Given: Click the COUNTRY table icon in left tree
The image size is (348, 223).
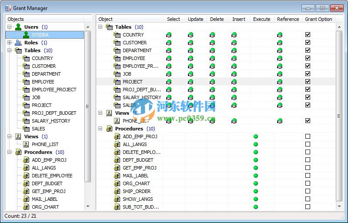Looking at the screenshot, I should [x=26, y=58].
